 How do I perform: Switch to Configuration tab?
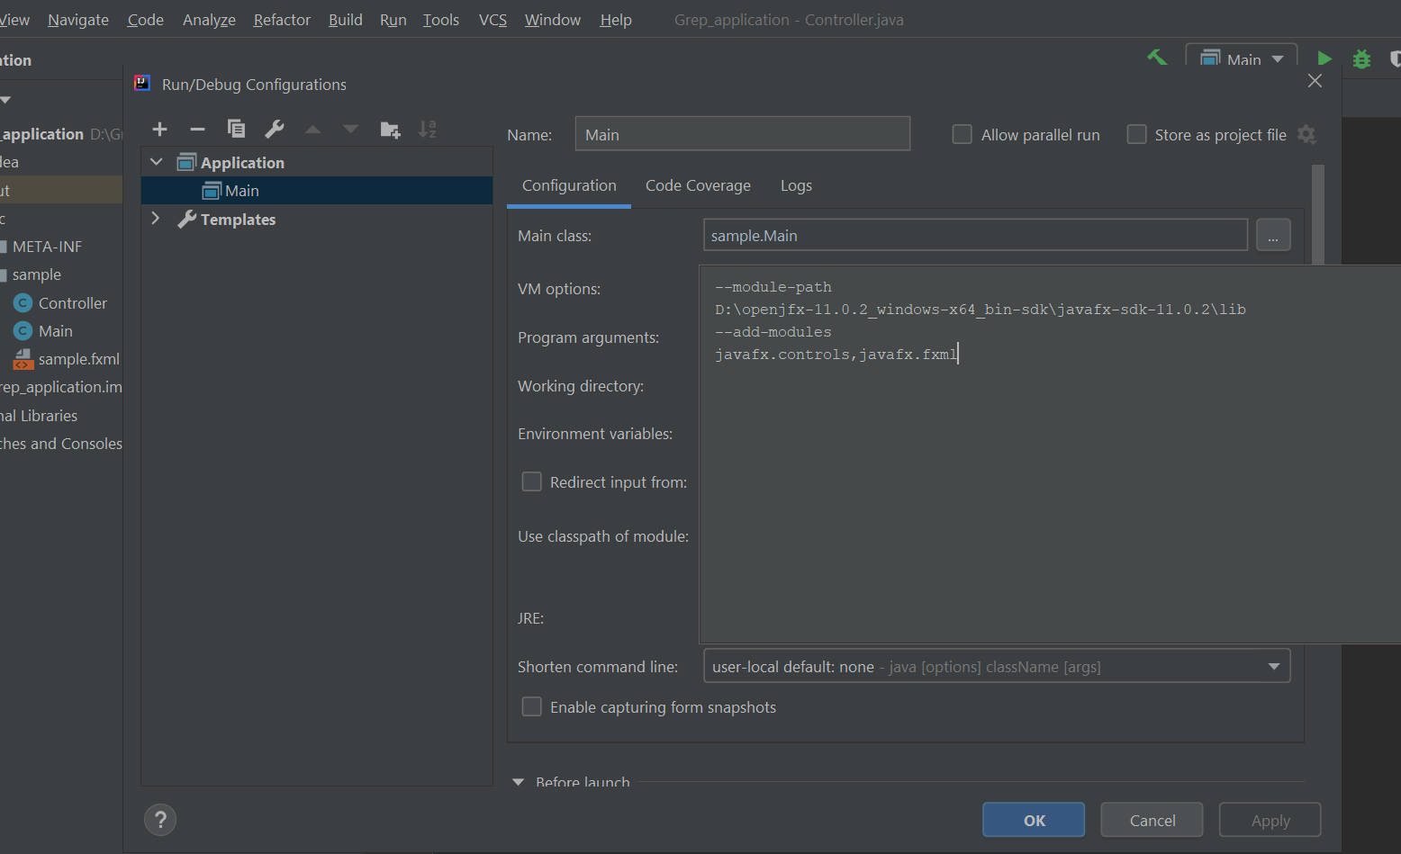(x=569, y=185)
